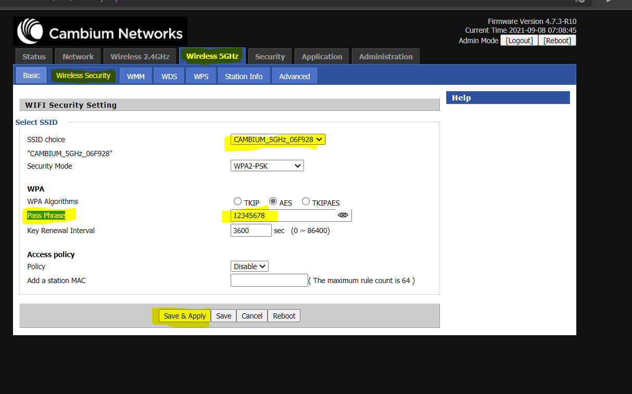This screenshot has height=394, width=632.
Task: Switch to the Wireless 2.4GHz tab
Action: pyautogui.click(x=140, y=57)
